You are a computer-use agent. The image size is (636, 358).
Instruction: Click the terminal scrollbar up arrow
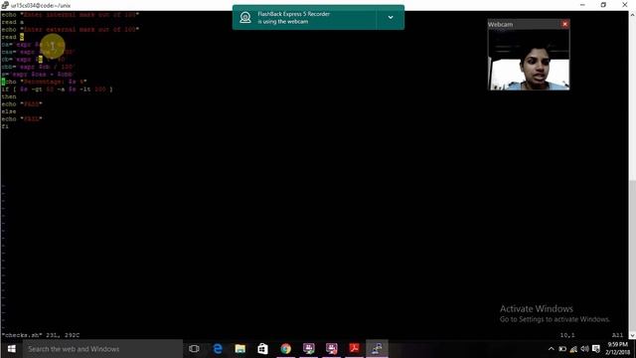(x=632, y=15)
